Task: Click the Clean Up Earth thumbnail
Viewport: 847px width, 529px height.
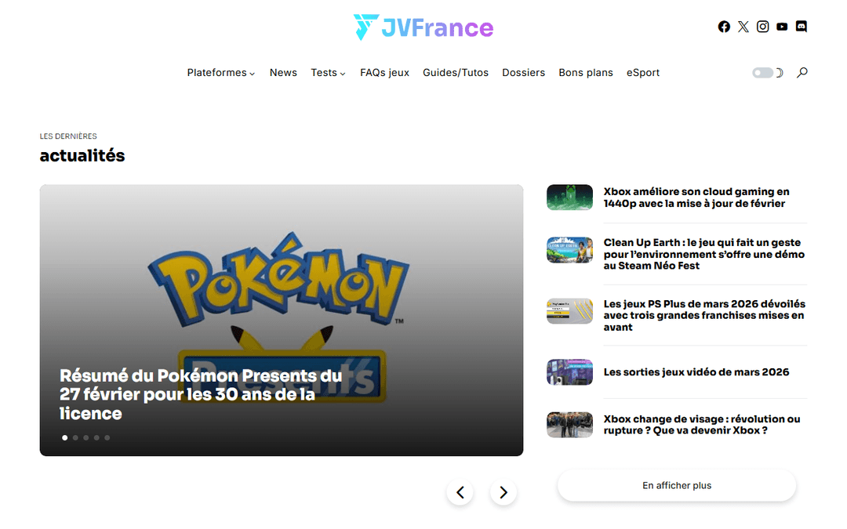Action: pyautogui.click(x=569, y=250)
